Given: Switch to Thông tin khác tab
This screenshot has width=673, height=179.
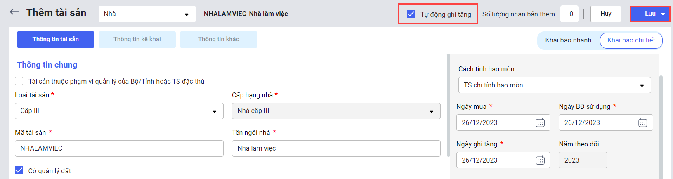Looking at the screenshot, I should coord(218,39).
